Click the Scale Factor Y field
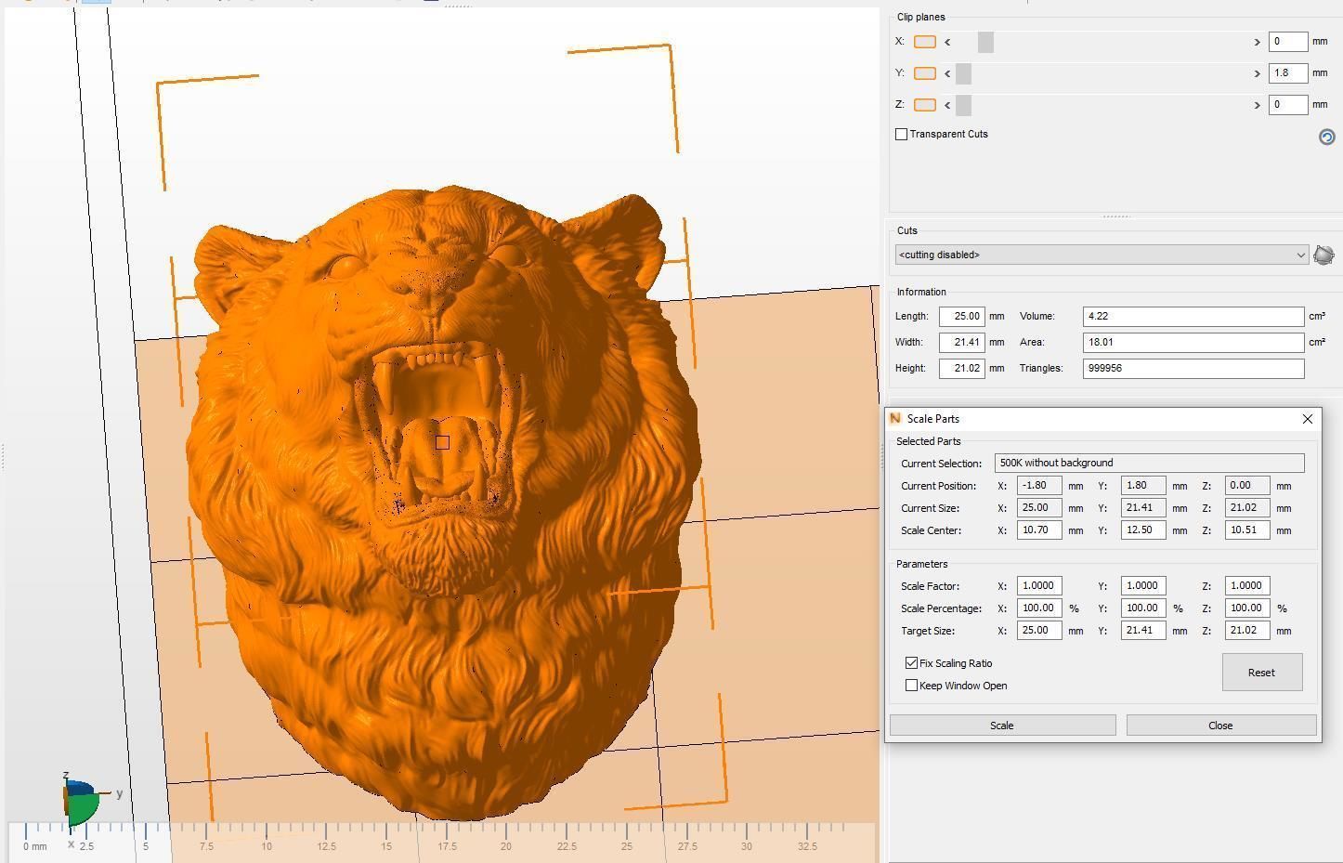Viewport: 1343px width, 863px height. (x=1143, y=586)
